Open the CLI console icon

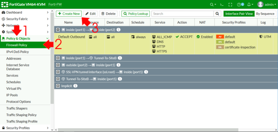pos(222,5)
